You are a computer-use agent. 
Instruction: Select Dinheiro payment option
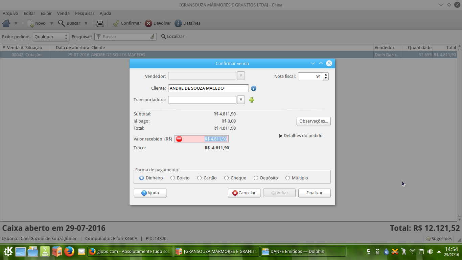click(x=151, y=178)
